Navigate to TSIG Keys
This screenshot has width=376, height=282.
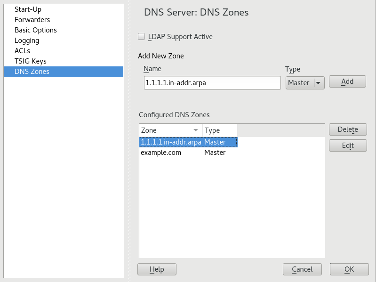point(30,61)
